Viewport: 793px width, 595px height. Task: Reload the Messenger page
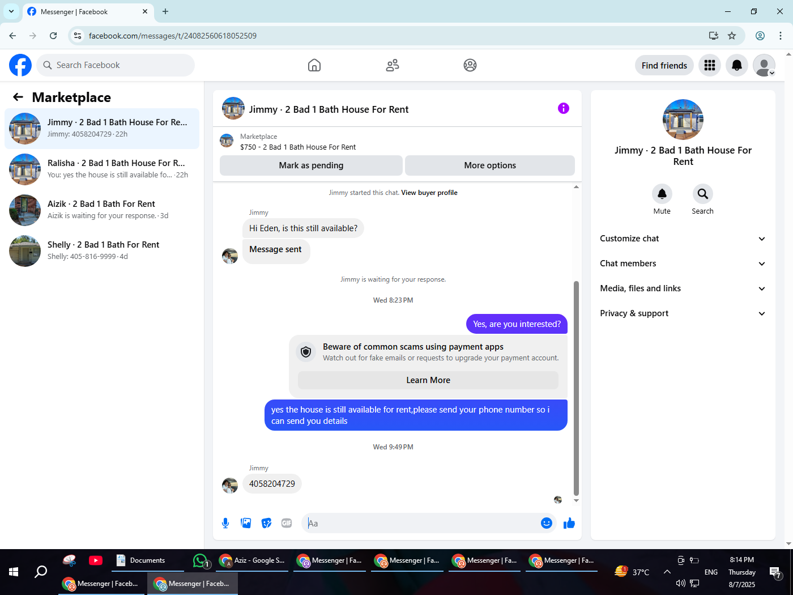(x=53, y=36)
